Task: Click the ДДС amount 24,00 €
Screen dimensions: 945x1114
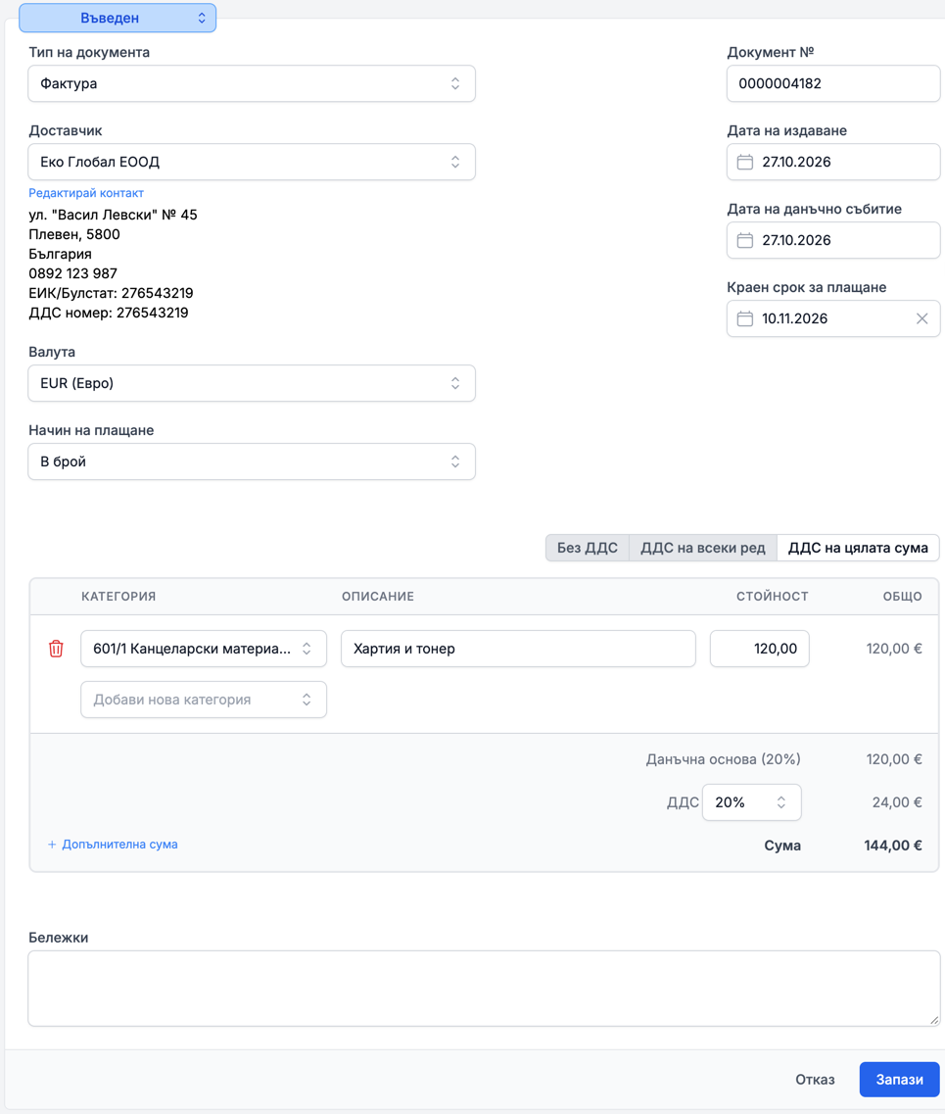Action: pos(897,802)
